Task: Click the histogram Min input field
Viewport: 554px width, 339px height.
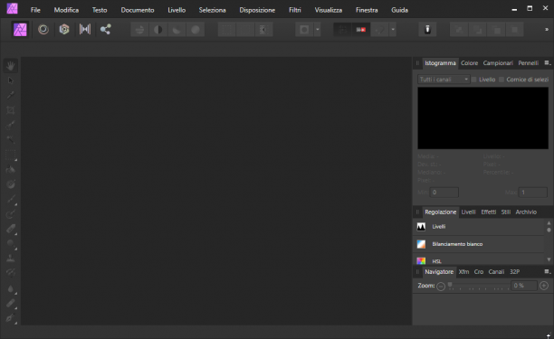Action: (444, 193)
